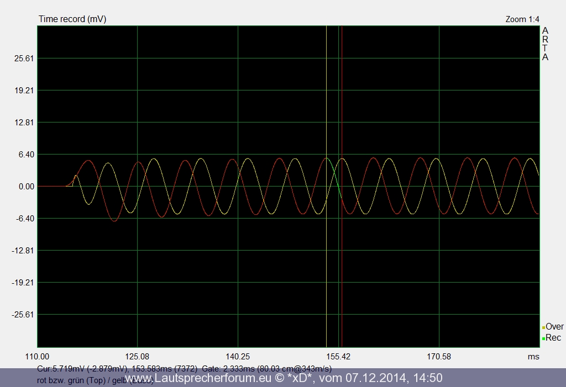Screen dimensions: 566x387
Task: Click the Rec legend label
Action: click(553, 338)
